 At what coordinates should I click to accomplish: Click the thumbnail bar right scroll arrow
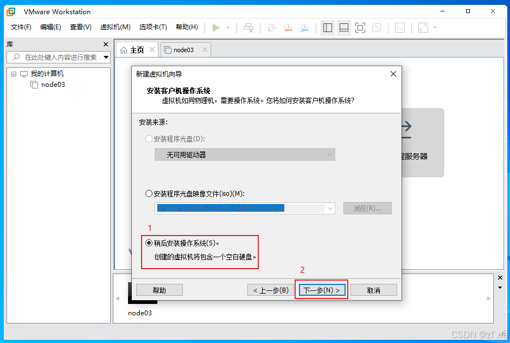tap(489, 298)
